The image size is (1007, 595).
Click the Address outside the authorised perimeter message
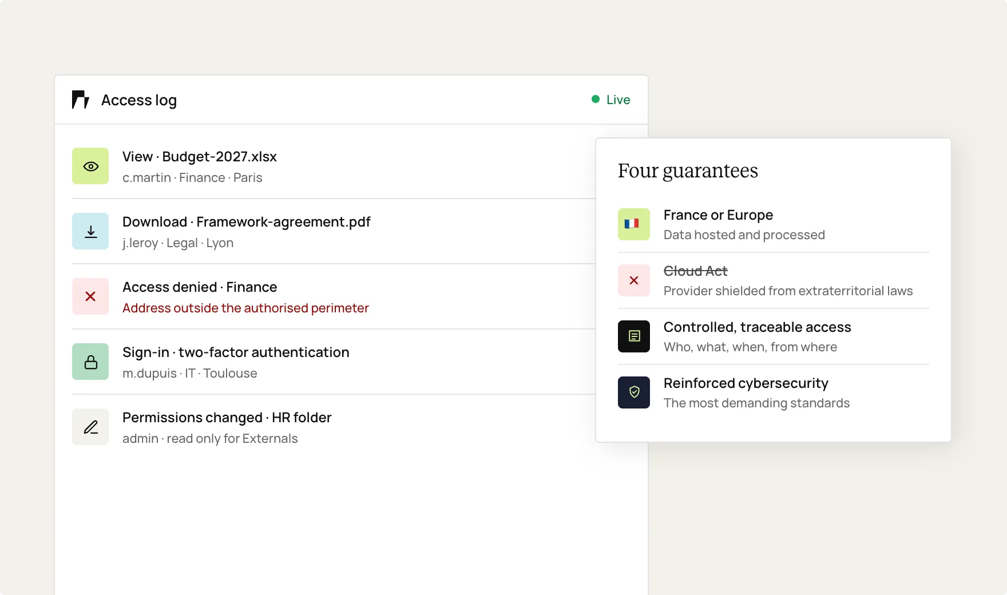(245, 308)
